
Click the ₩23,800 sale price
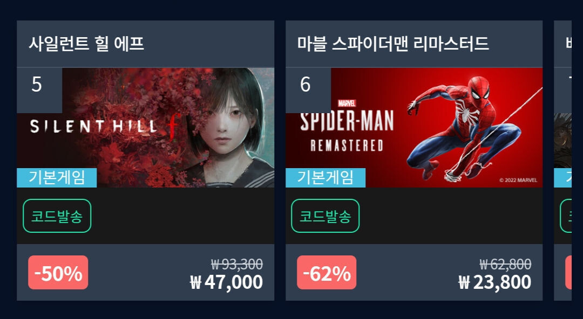[x=495, y=282]
